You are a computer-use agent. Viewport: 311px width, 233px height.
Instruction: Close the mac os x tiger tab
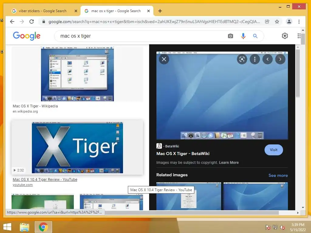[x=148, y=11]
